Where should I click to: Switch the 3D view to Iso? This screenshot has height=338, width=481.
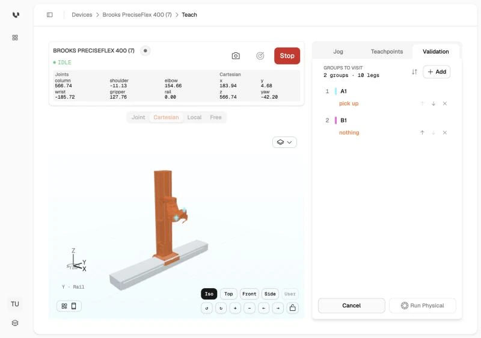click(209, 294)
